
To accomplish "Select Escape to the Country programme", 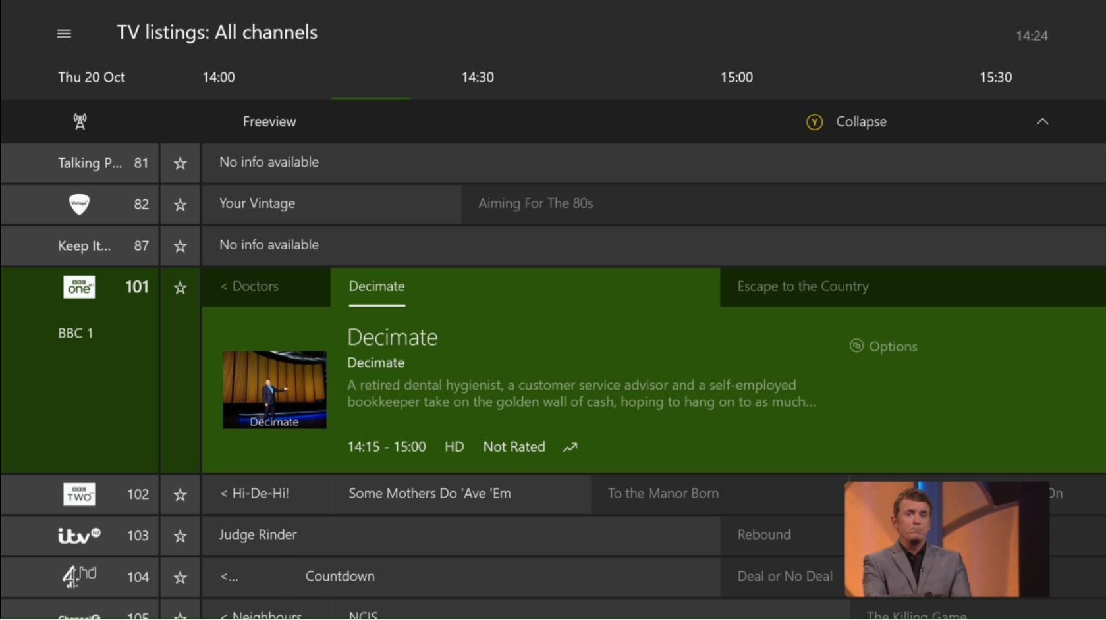I will click(802, 286).
